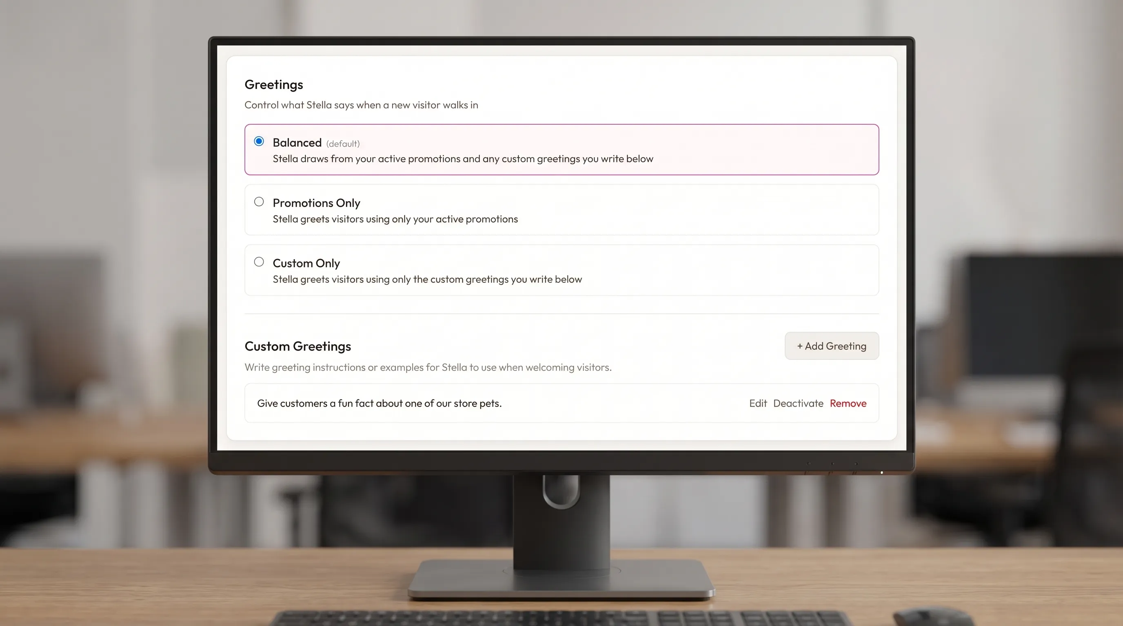Click the plus symbol in Add Greeting
Image resolution: width=1123 pixels, height=626 pixels.
pyautogui.click(x=800, y=346)
